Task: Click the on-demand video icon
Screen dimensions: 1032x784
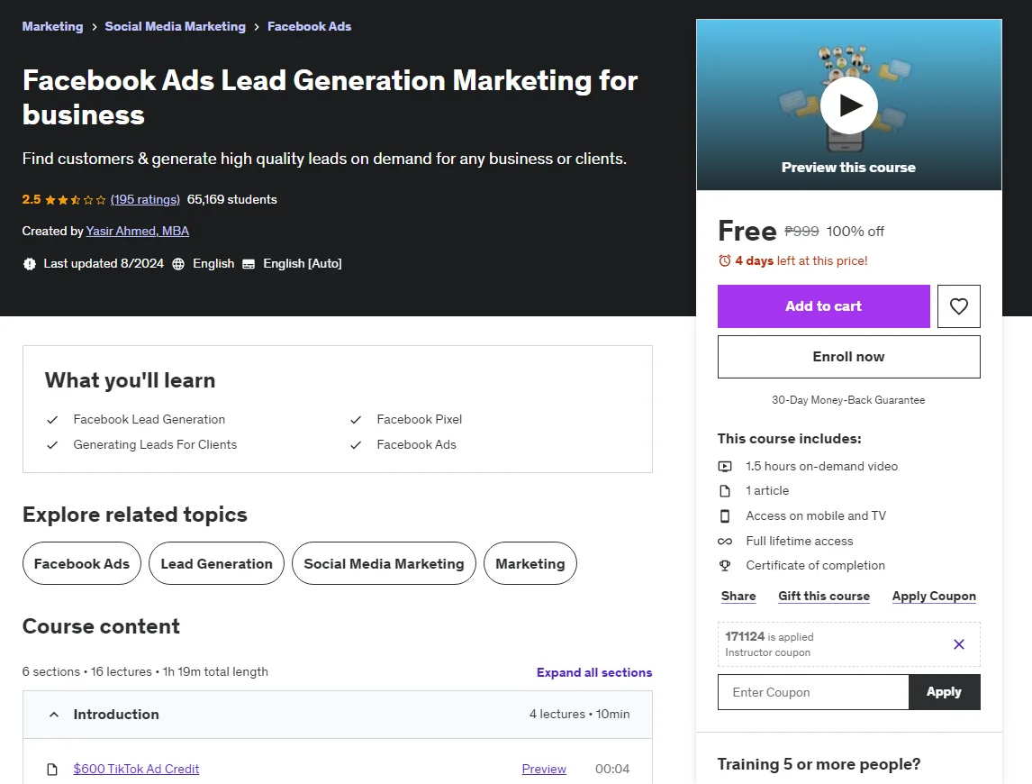Action: click(725, 467)
